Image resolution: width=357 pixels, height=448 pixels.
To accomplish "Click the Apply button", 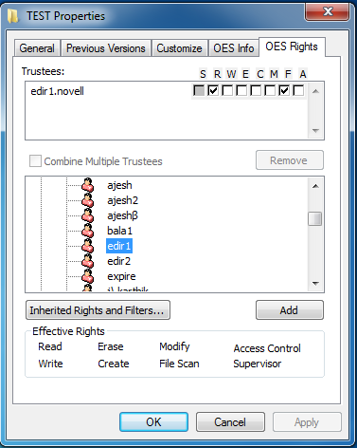I will (307, 422).
